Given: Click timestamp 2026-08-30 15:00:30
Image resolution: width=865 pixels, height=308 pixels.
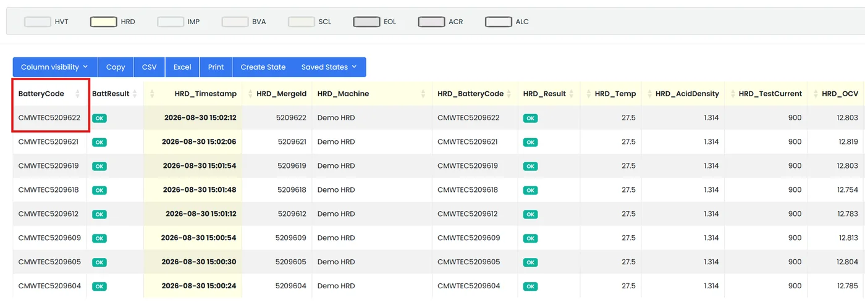Looking at the screenshot, I should pos(199,262).
